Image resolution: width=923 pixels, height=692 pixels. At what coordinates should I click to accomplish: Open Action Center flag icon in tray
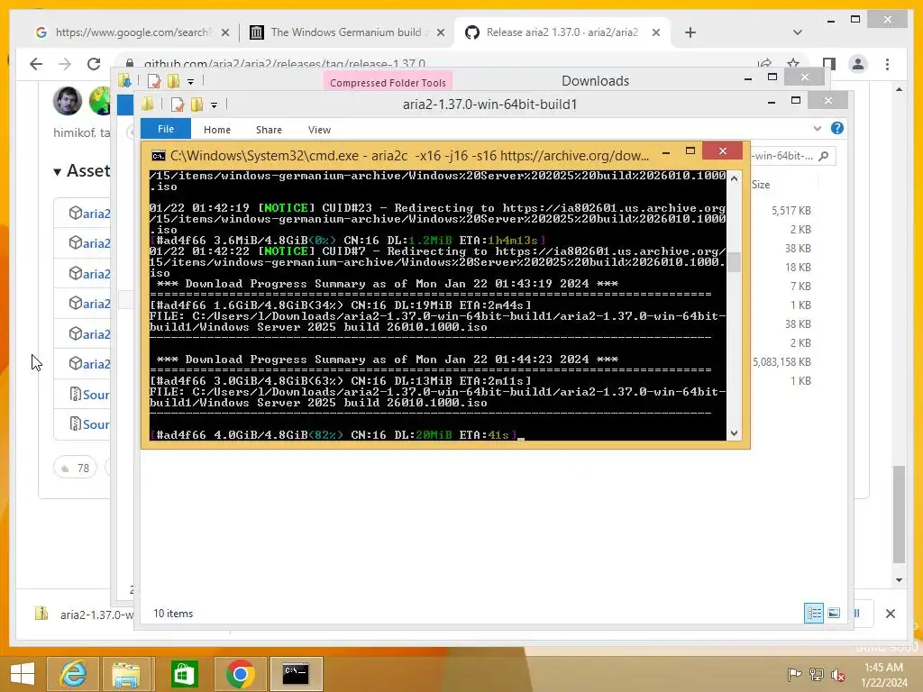794,674
